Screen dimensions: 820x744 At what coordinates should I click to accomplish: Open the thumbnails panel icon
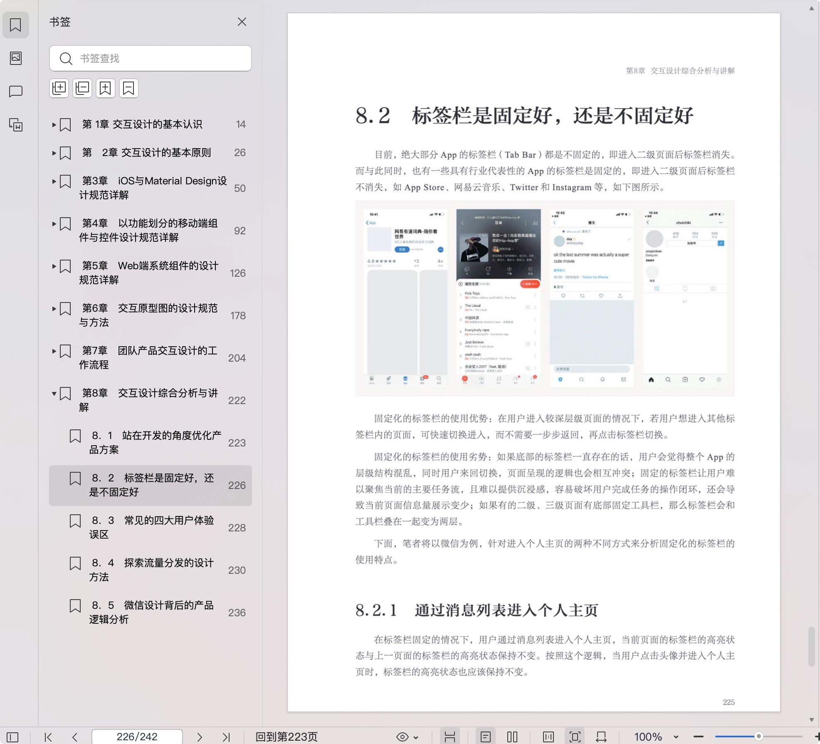[x=16, y=58]
